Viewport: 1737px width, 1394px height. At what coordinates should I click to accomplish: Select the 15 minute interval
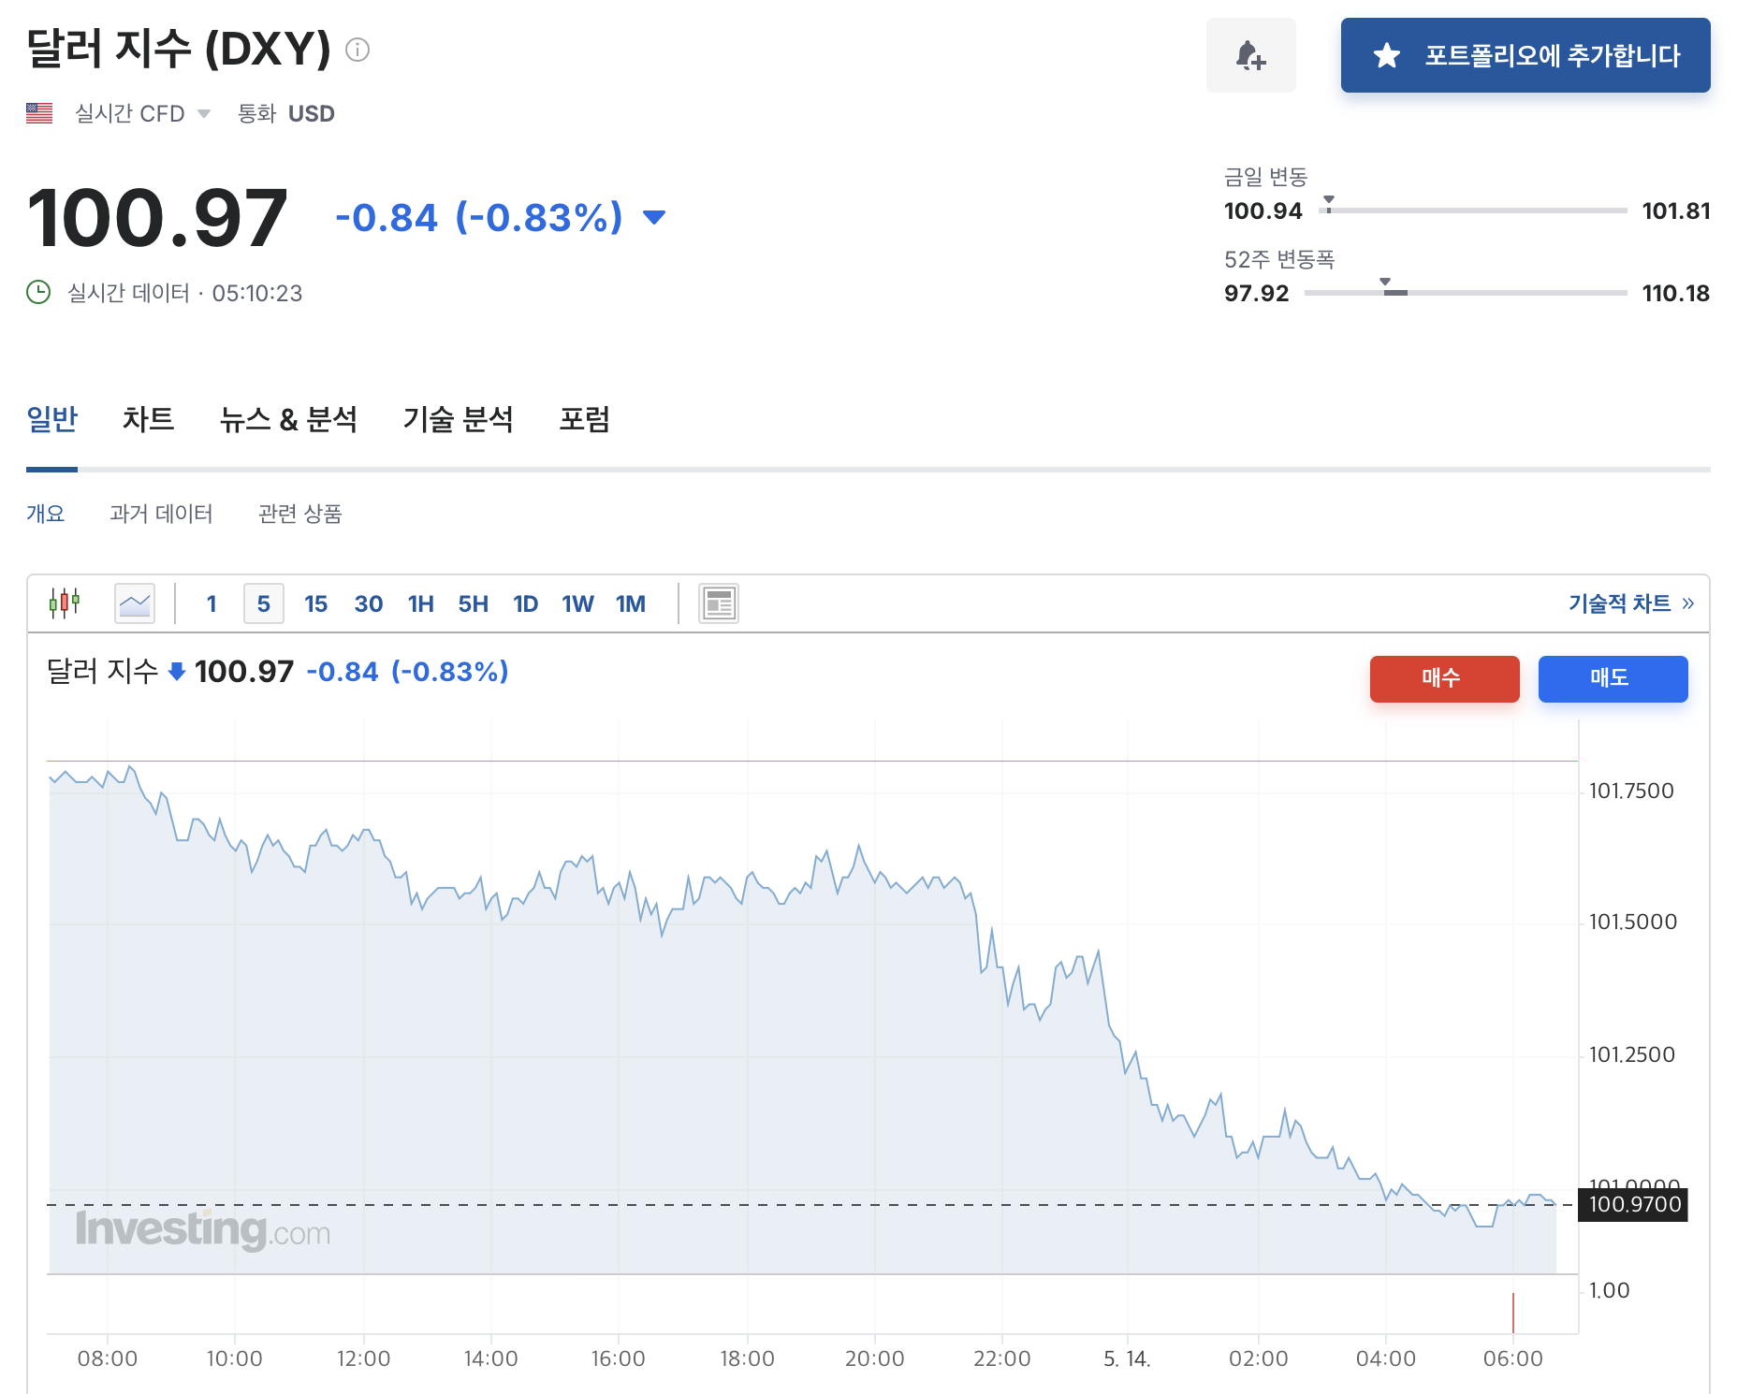[x=316, y=603]
